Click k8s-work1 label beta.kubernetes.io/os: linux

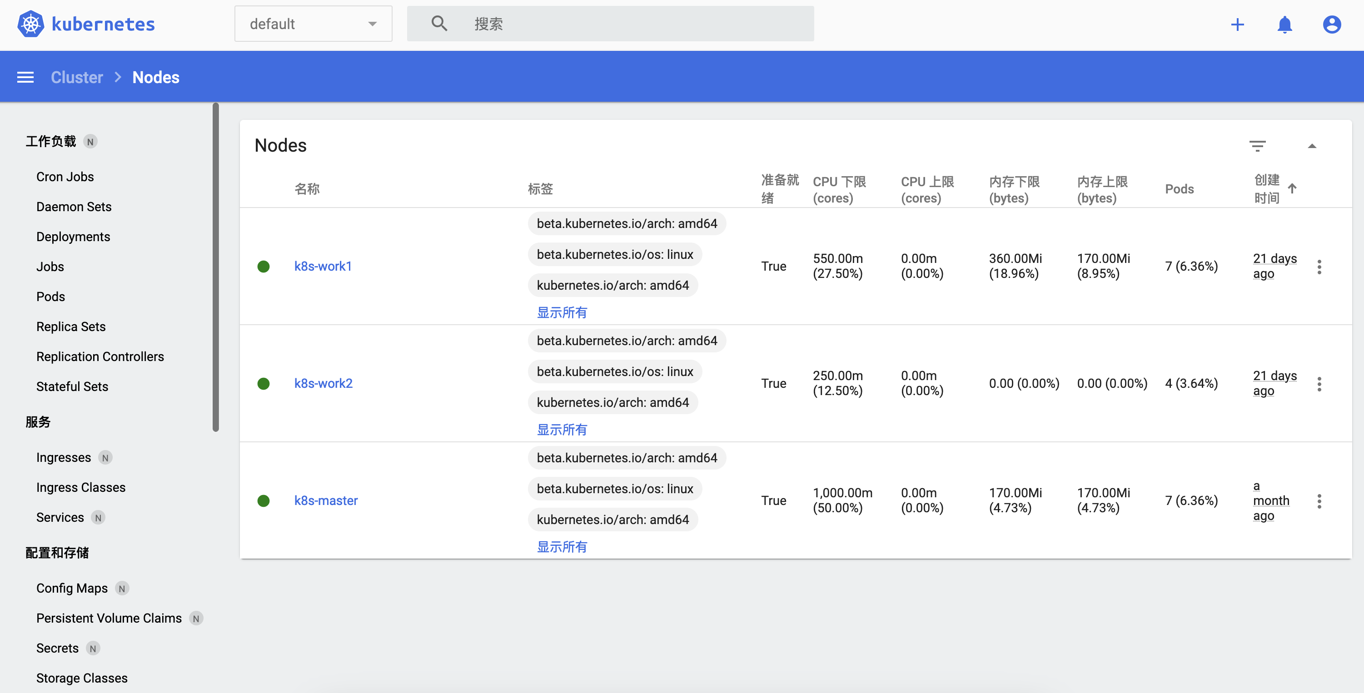tap(615, 254)
